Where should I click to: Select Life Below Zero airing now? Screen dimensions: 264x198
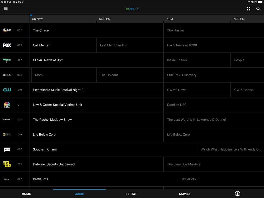96,134
